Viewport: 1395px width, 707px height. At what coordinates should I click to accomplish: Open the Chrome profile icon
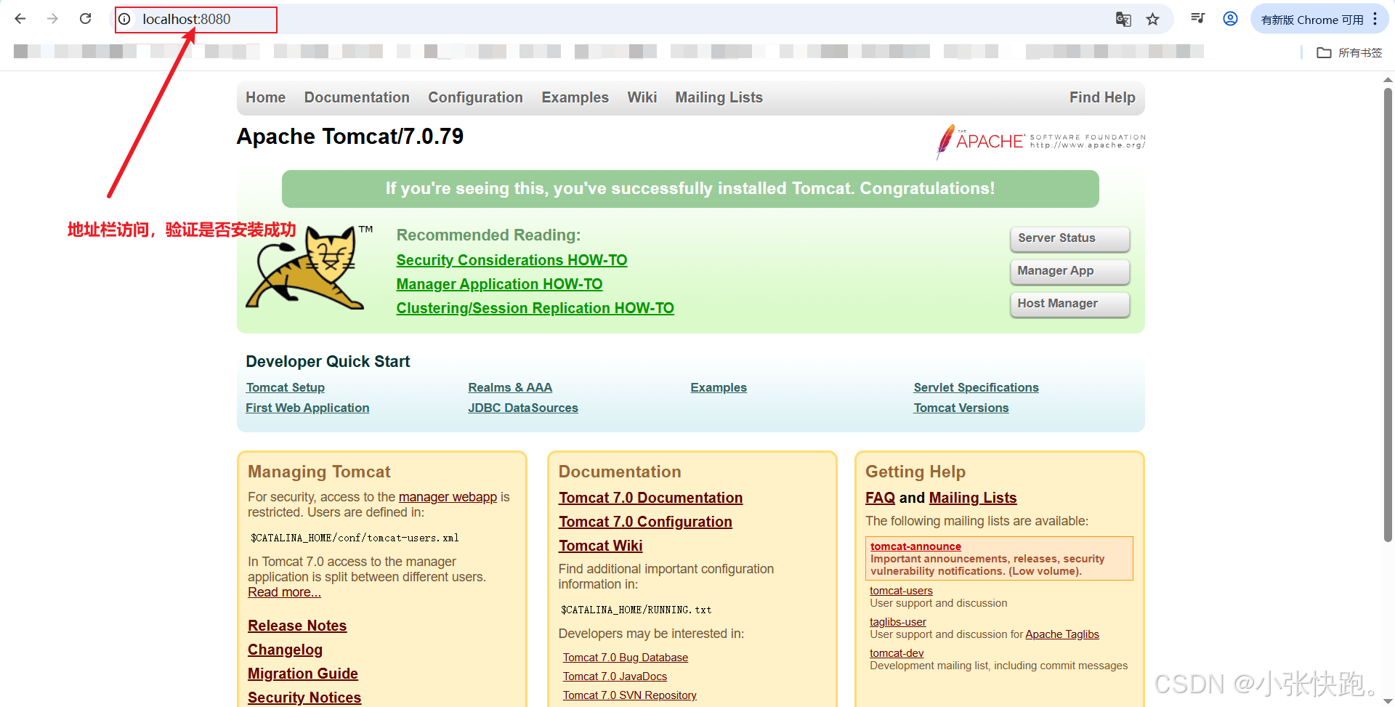pos(1230,19)
